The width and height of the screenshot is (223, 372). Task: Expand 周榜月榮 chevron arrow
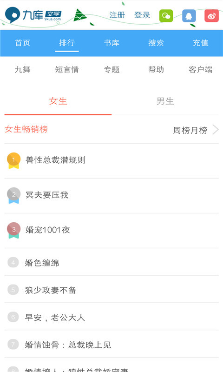(x=216, y=130)
